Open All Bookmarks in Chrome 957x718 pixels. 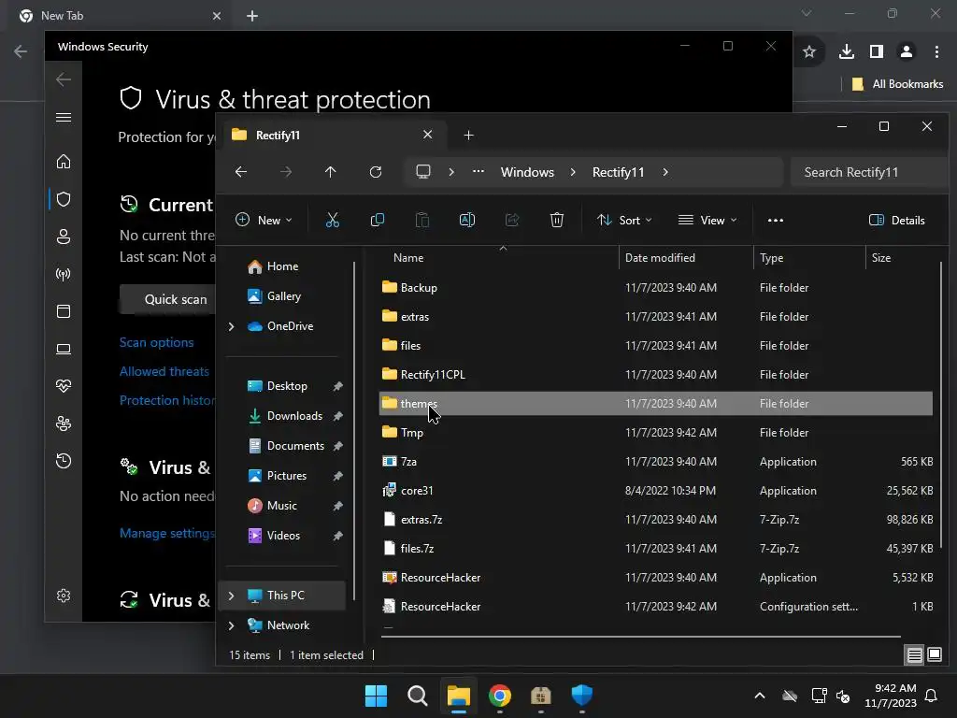[x=898, y=83]
